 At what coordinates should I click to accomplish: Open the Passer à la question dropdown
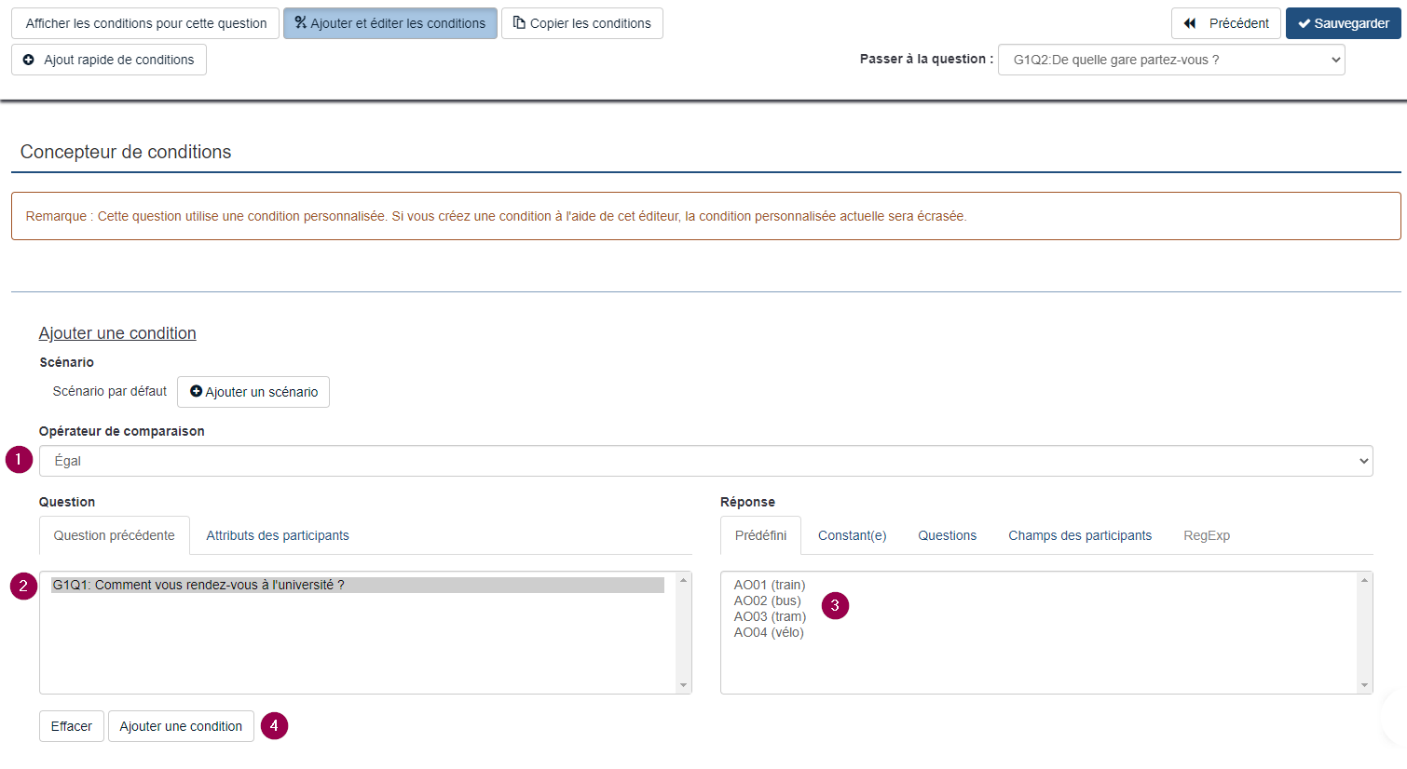pyautogui.click(x=1170, y=60)
